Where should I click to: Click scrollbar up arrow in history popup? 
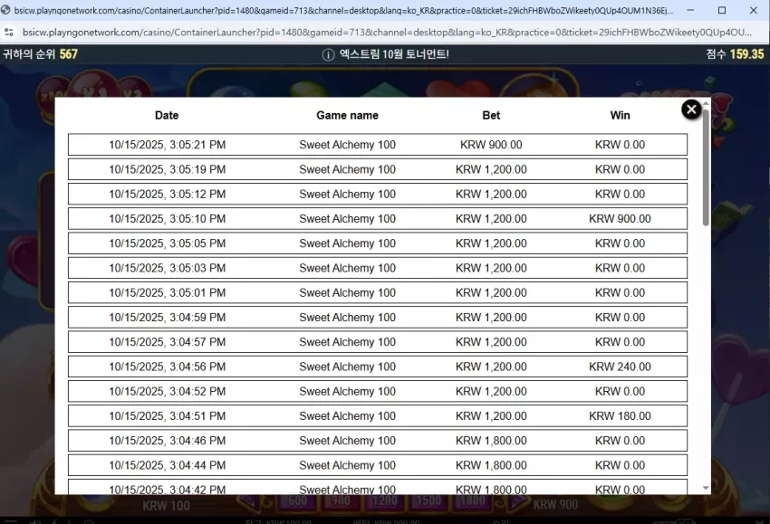point(706,103)
